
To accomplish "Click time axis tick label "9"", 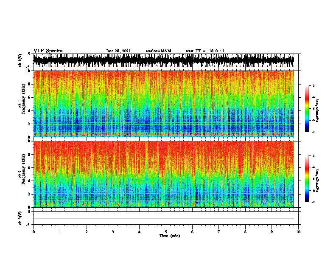I will 272,232.
